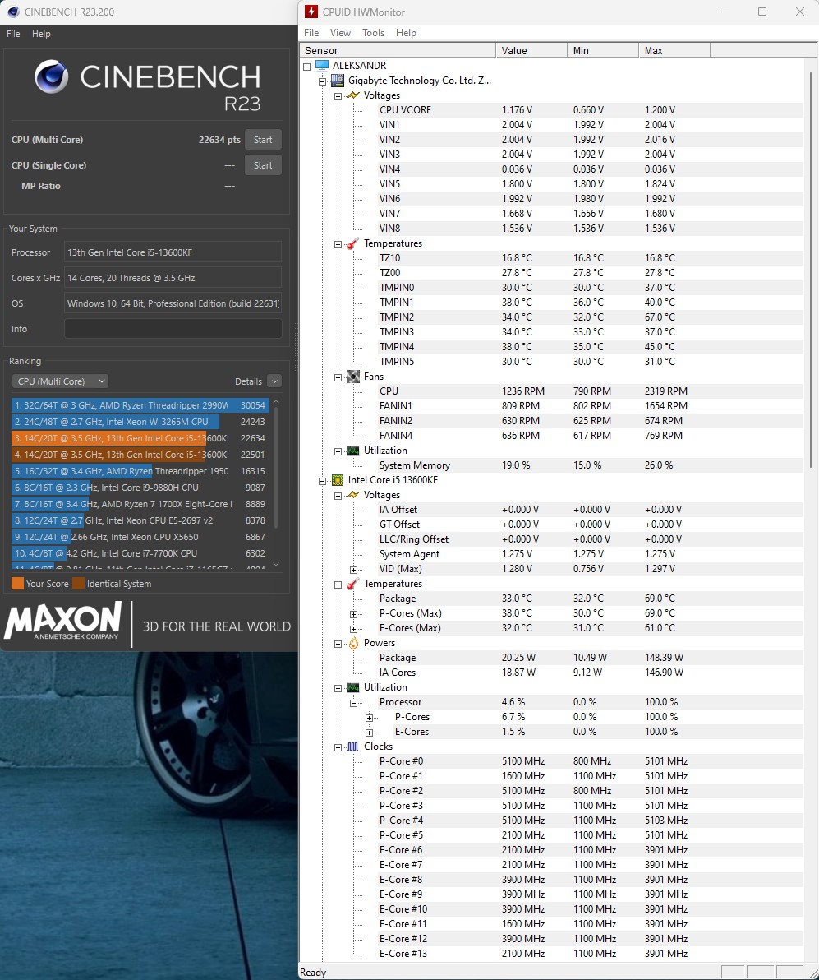819x980 pixels.
Task: Open HWMonitor Help menu
Action: tap(406, 33)
